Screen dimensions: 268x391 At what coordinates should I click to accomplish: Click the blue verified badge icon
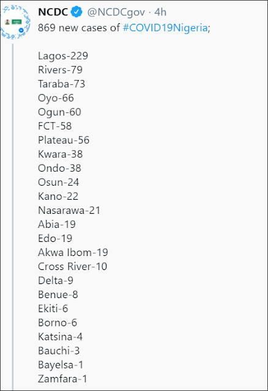pyautogui.click(x=76, y=12)
